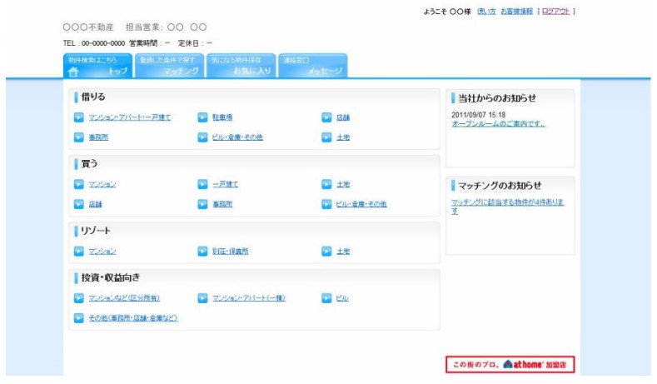Open 店舗 text link under 借りる
The width and height of the screenshot is (657, 384).
[343, 117]
